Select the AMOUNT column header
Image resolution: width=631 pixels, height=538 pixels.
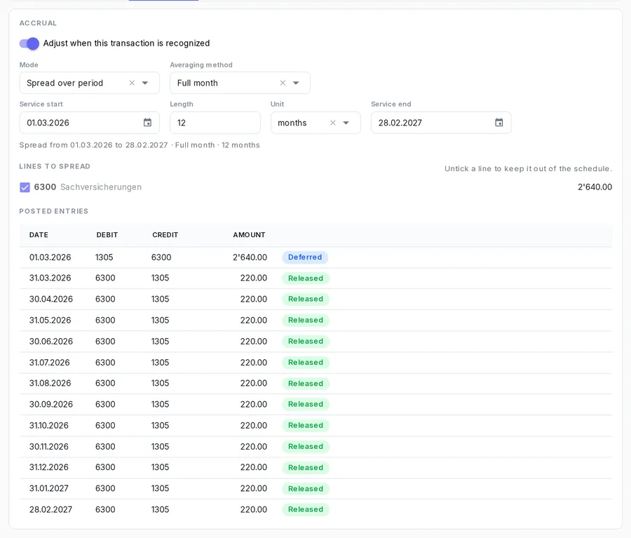pyautogui.click(x=249, y=235)
